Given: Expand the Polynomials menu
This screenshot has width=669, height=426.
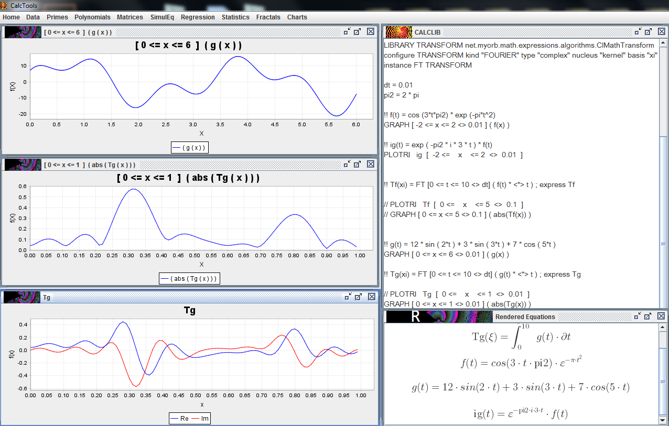Looking at the screenshot, I should 92,17.
